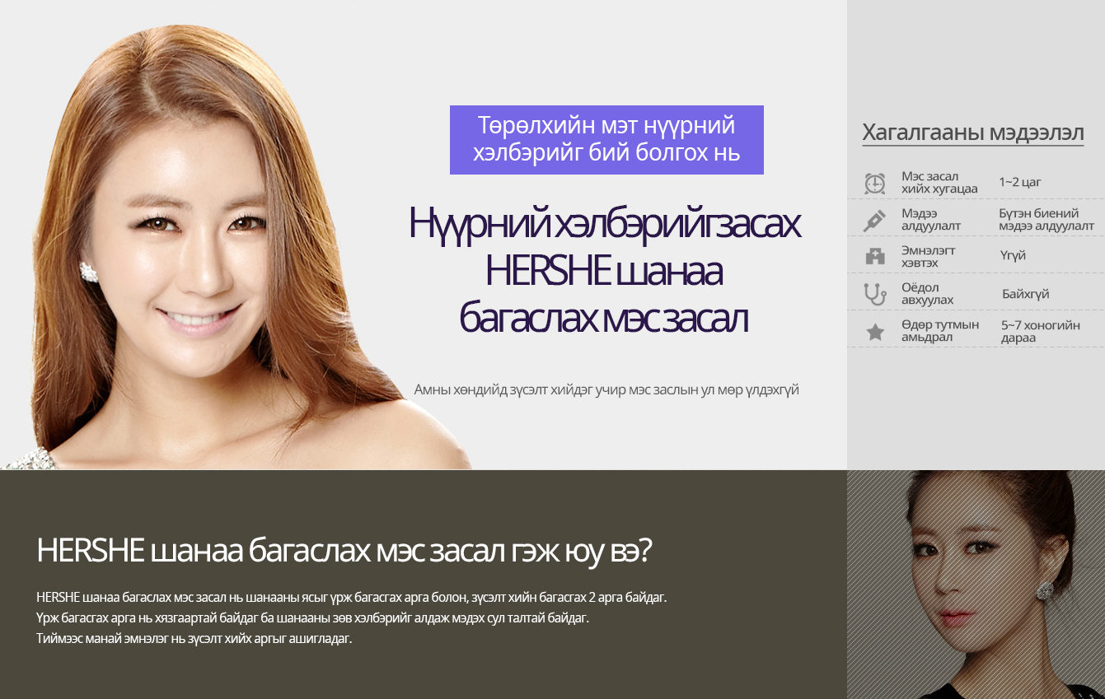Click the label Мэдээ алдуулалт
This screenshot has width=1105, height=699.
coord(931,220)
